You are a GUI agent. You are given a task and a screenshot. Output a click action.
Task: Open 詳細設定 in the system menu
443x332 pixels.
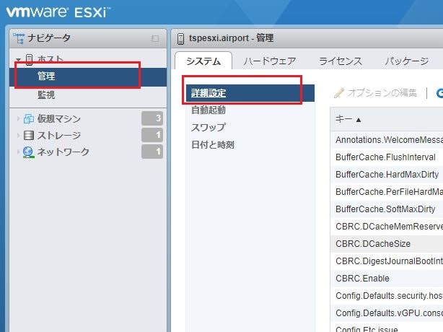click(250, 93)
